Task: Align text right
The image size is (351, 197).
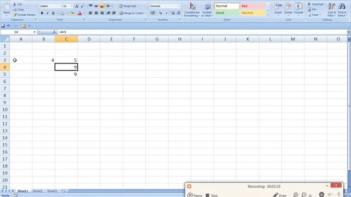Action: 101,13
